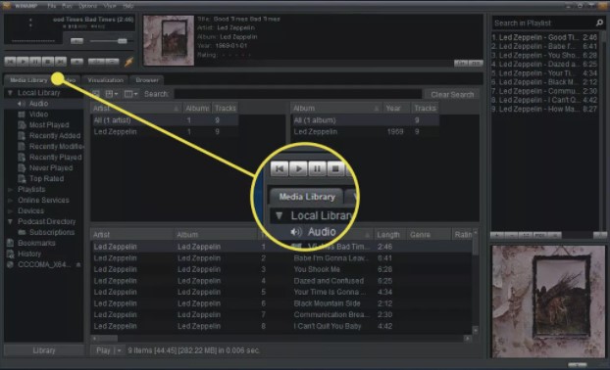Open the Recently Added view
610x370 pixels.
pyautogui.click(x=55, y=135)
